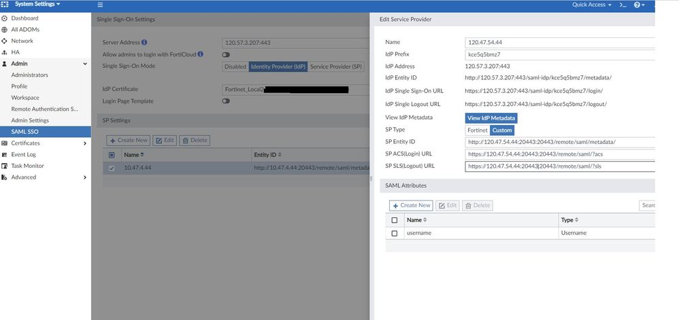Select Service Provider (SP) mode
The width and height of the screenshot is (679, 320).
click(336, 67)
